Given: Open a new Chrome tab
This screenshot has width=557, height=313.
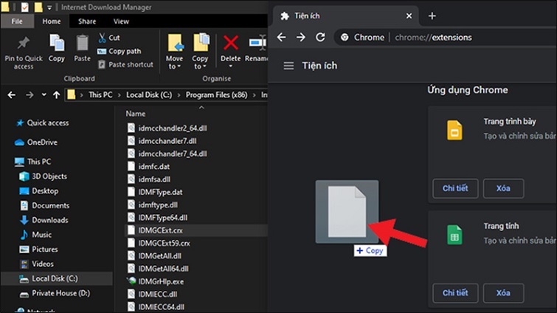Looking at the screenshot, I should [432, 16].
